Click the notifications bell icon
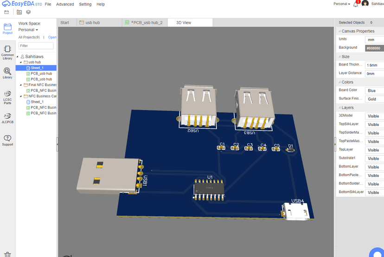Image resolution: width=384 pixels, height=257 pixels. (356, 4)
